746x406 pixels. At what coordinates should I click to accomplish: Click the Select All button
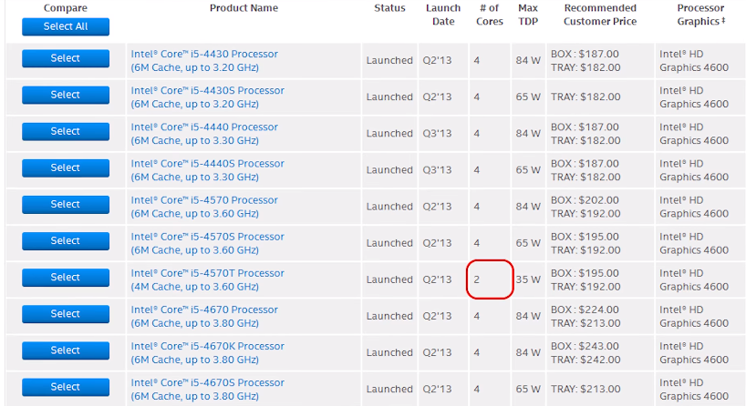pyautogui.click(x=66, y=26)
